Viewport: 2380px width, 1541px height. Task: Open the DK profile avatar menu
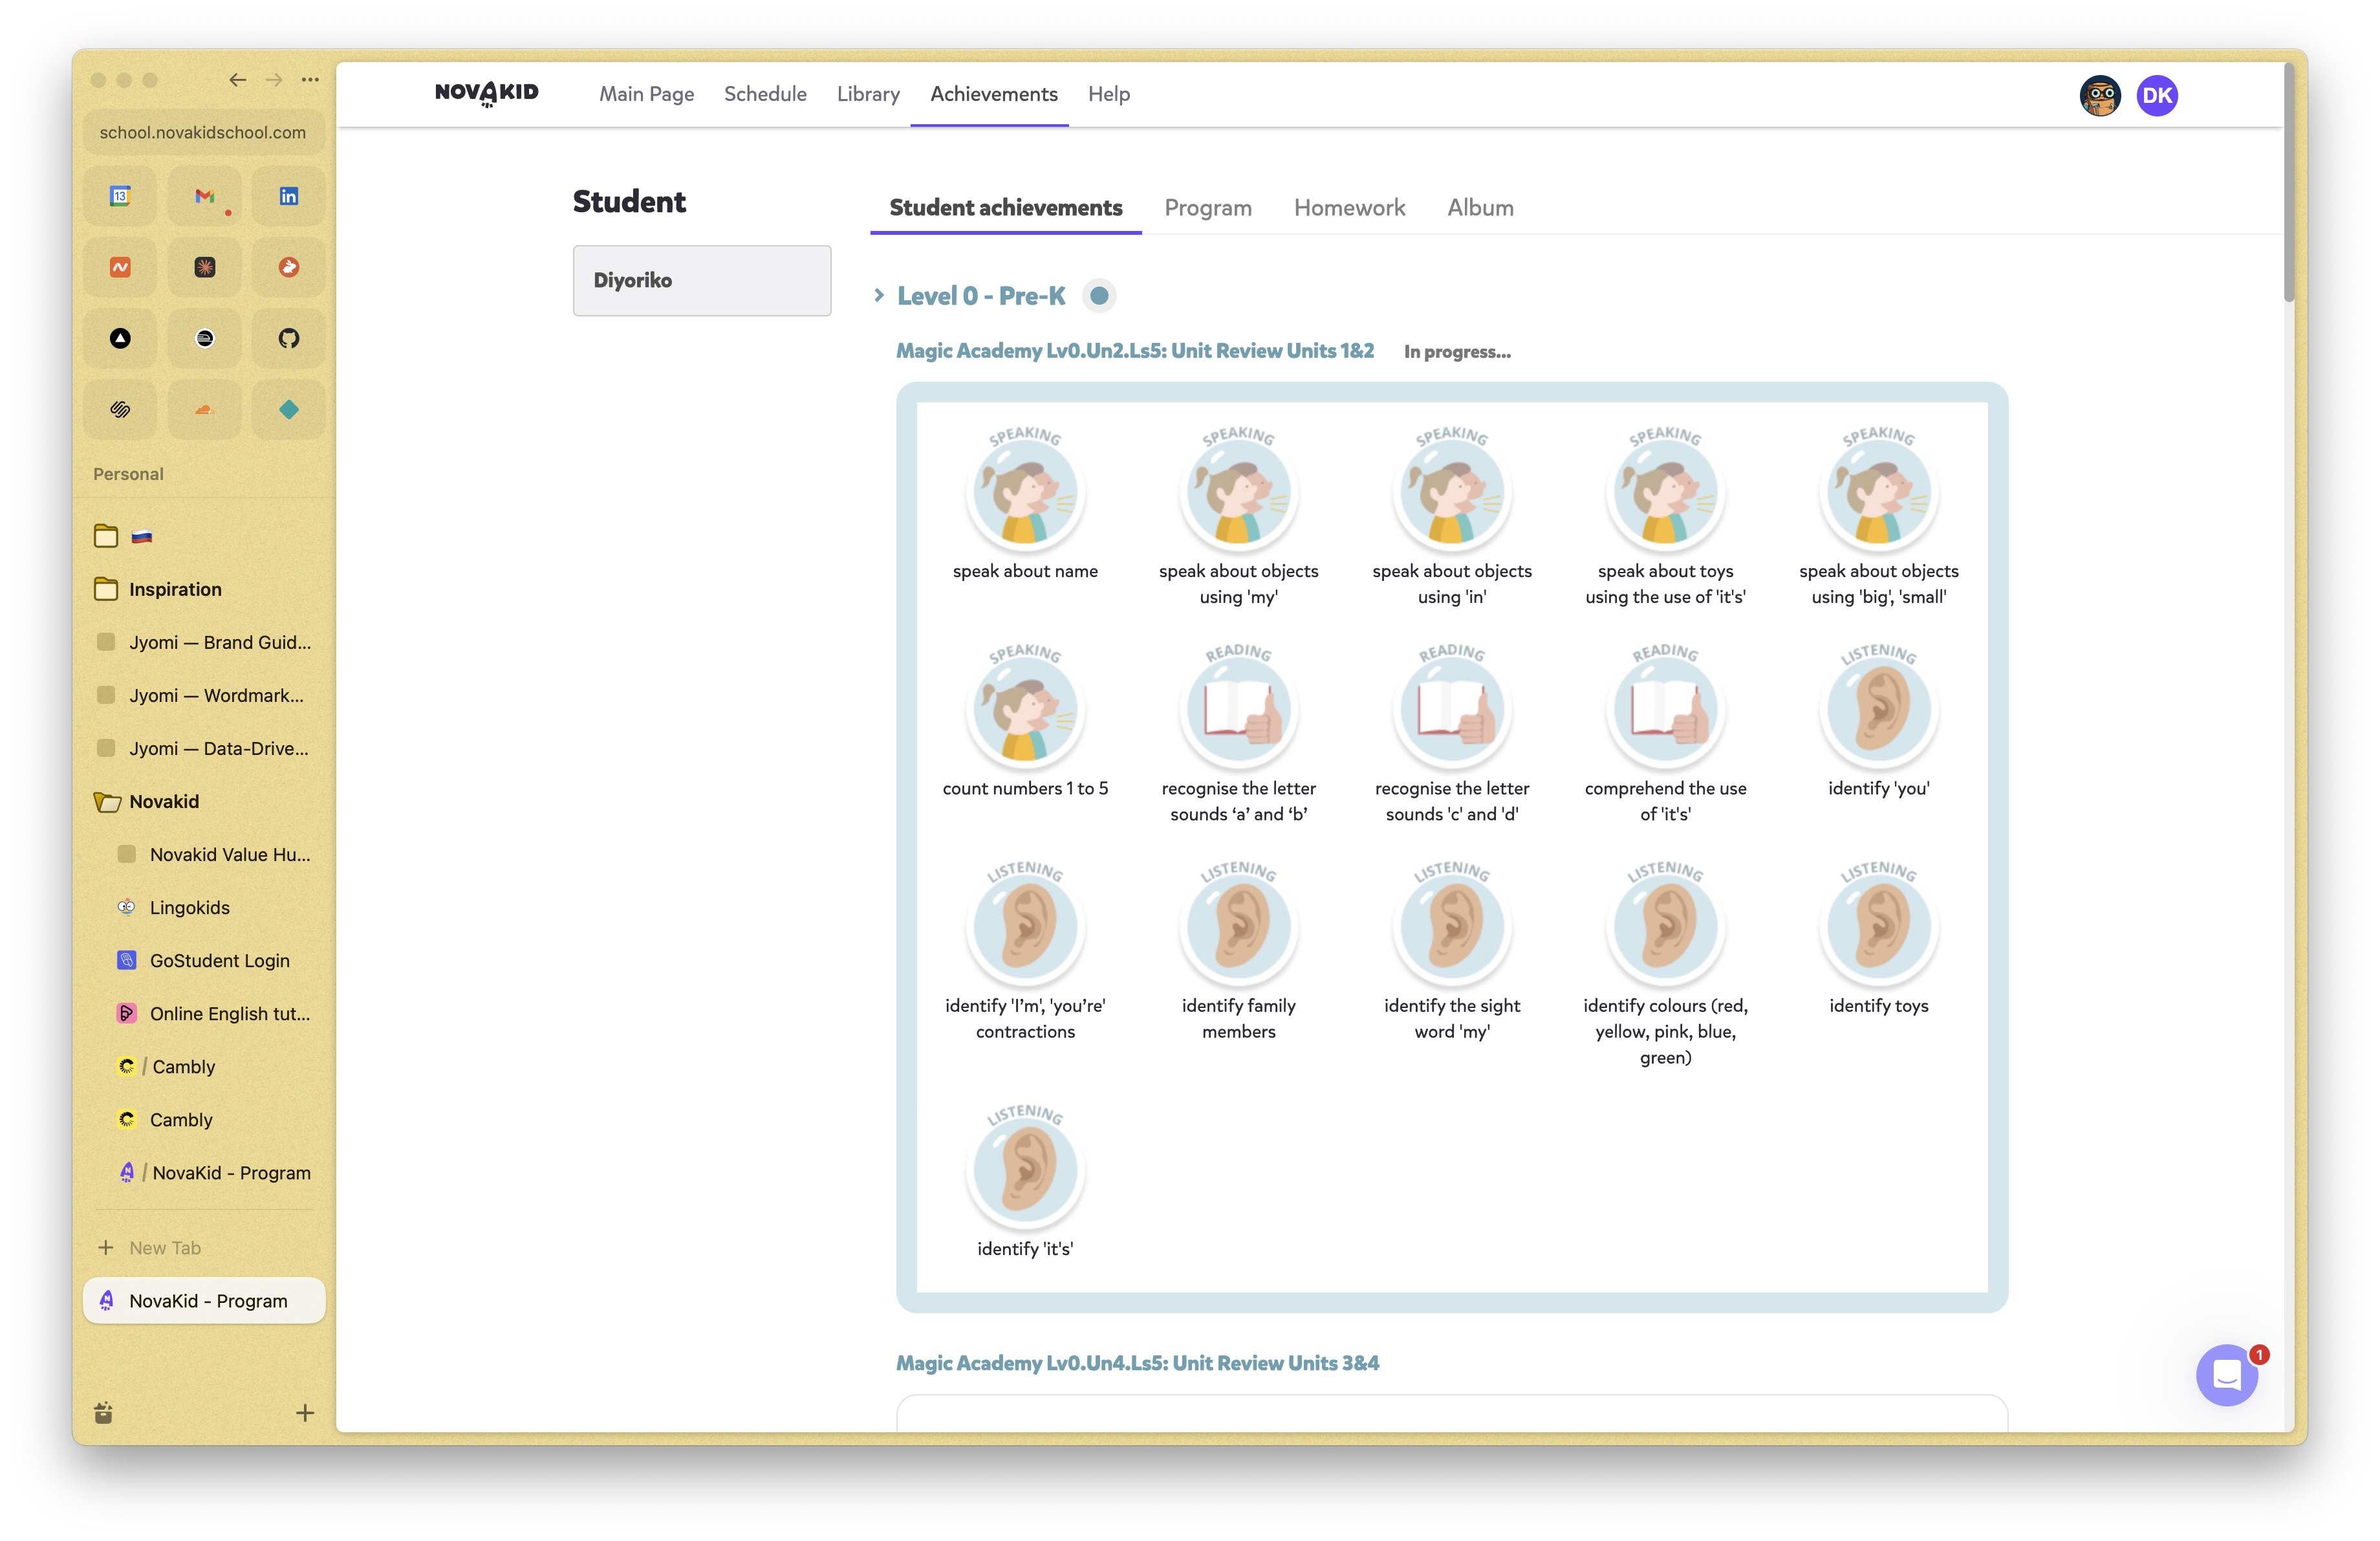(2157, 96)
